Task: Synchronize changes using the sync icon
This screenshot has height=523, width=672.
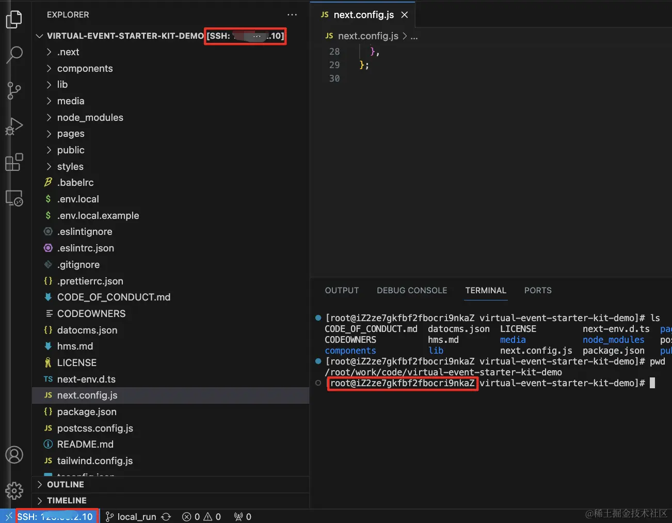Action: pyautogui.click(x=166, y=517)
